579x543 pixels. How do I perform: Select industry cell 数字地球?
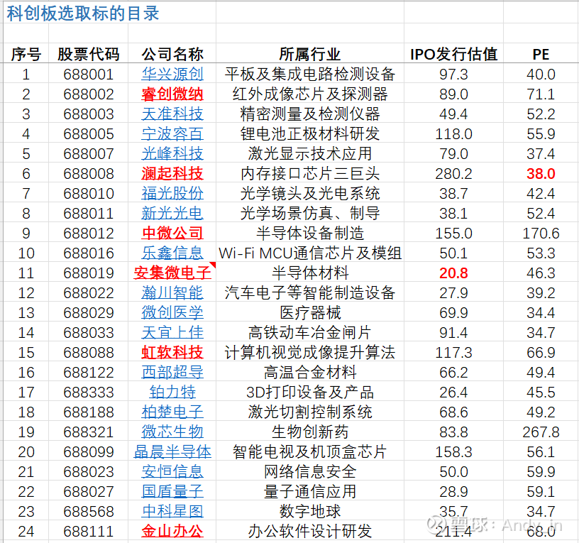point(310,512)
